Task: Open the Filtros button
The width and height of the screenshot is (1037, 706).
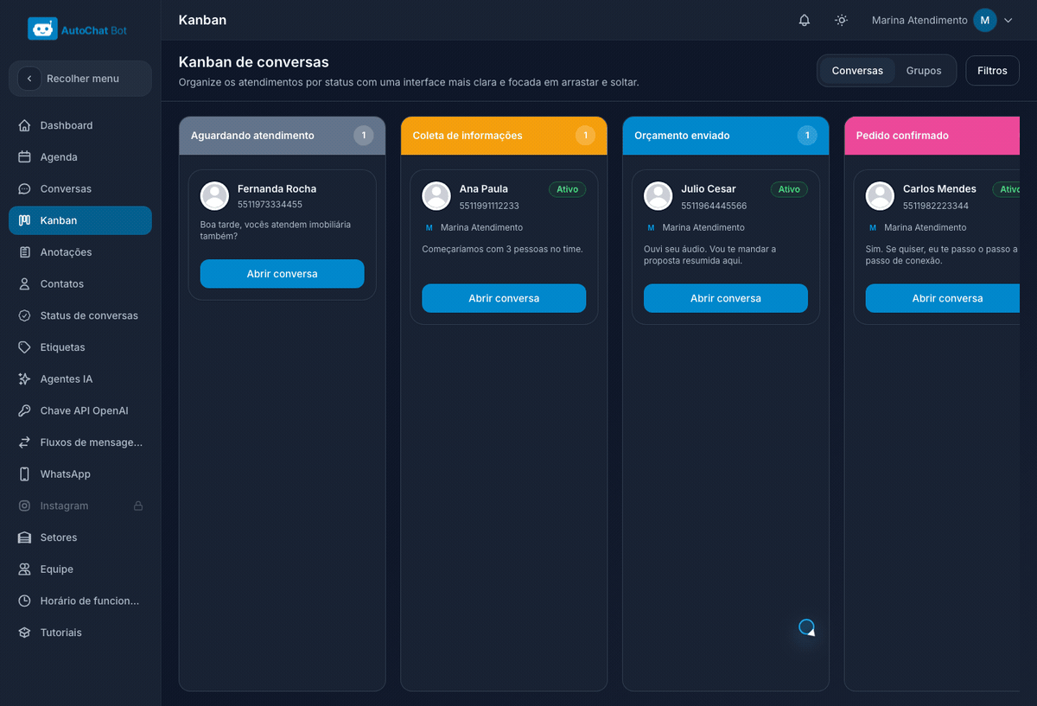Action: (x=992, y=71)
